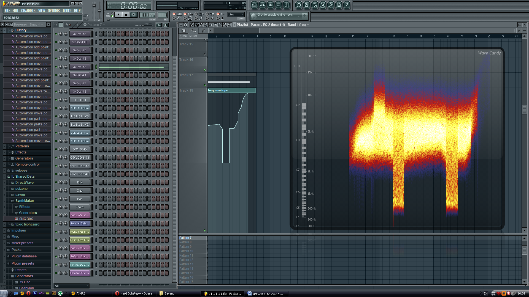Image resolution: width=529 pixels, height=297 pixels.
Task: Open the channel graph editor icon
Action: [x=159, y=25]
